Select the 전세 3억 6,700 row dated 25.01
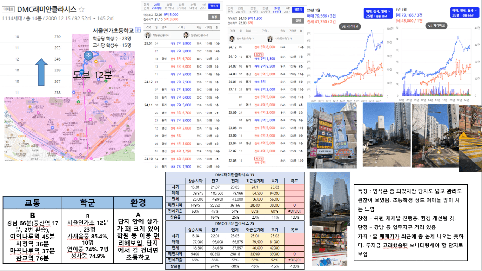The width and height of the screenshot is (482, 271). point(181,59)
